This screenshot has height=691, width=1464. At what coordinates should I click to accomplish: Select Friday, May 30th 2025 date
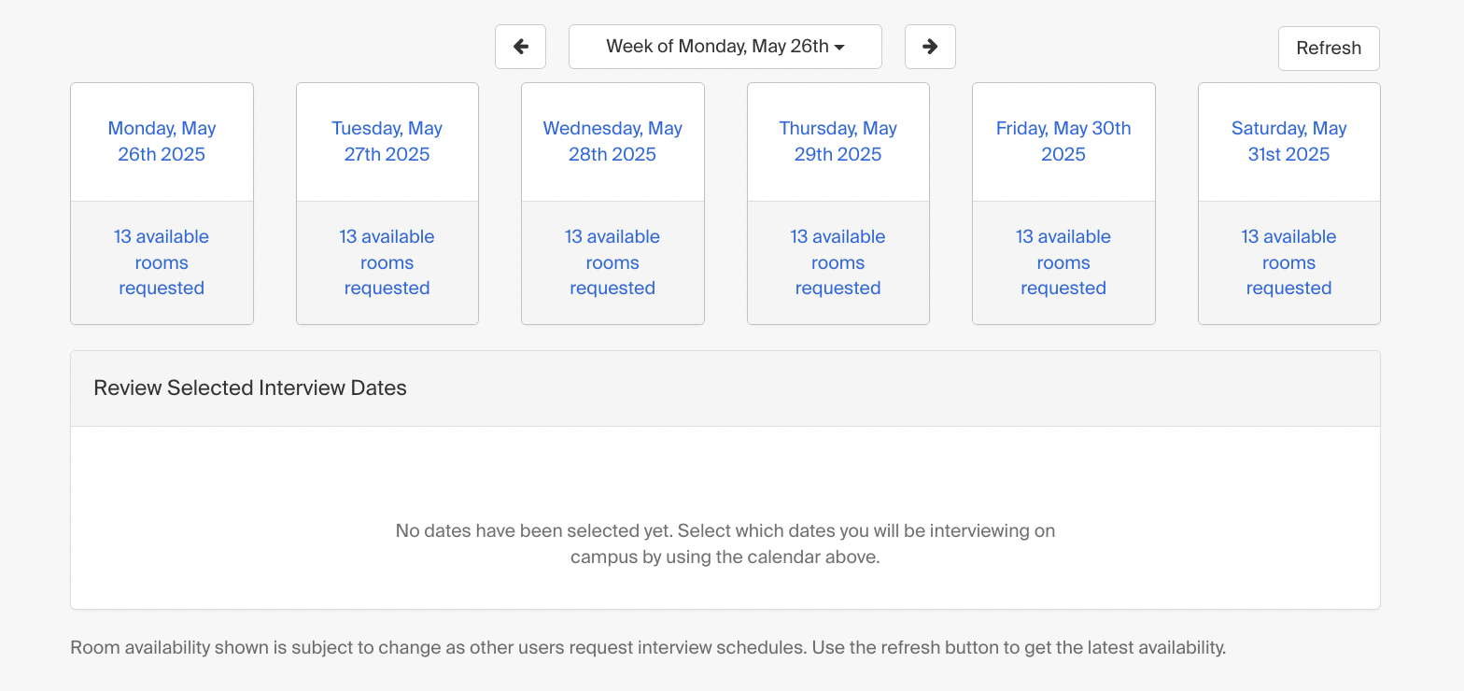[x=1063, y=142]
